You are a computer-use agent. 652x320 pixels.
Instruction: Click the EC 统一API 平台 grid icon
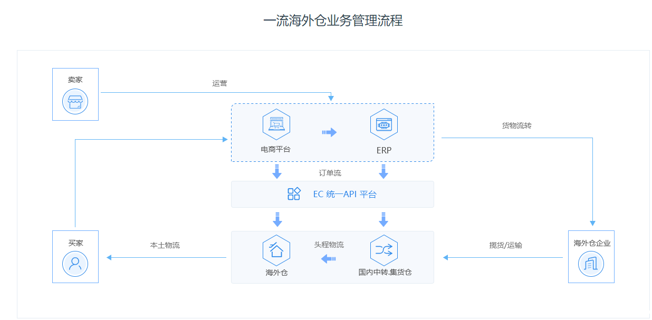point(294,194)
